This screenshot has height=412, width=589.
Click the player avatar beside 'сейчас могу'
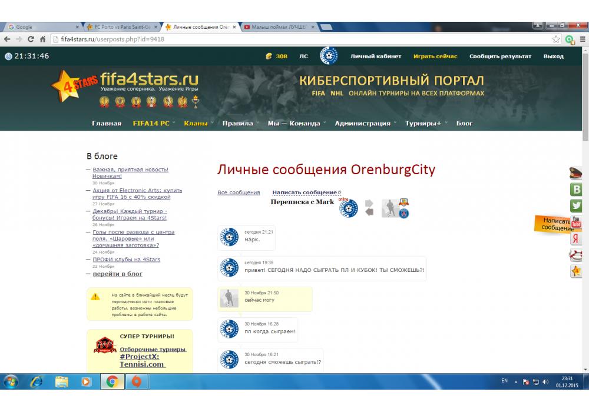click(229, 298)
